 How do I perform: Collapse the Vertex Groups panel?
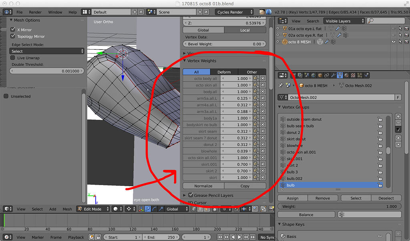point(279,107)
